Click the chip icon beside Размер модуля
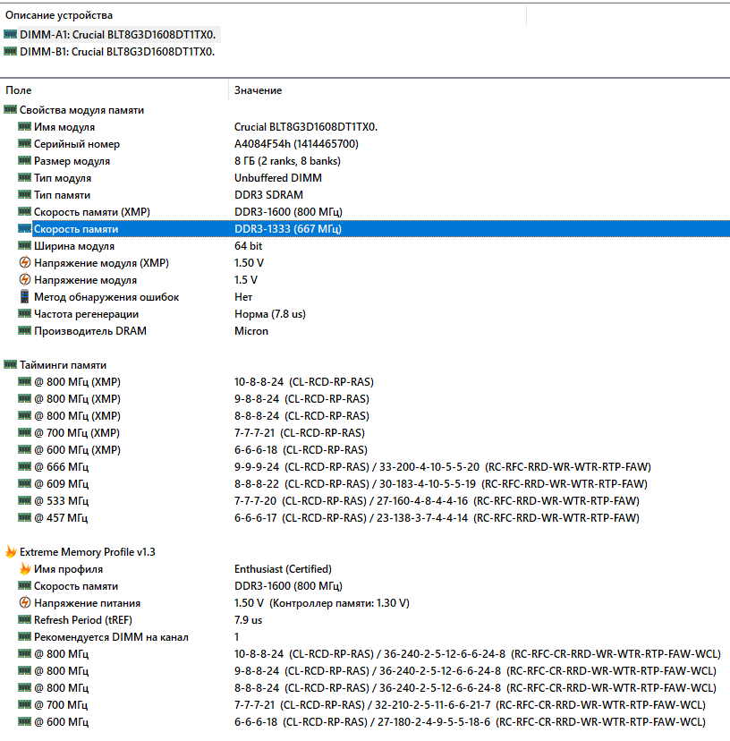Viewport: 730px width, 741px height. (24, 160)
